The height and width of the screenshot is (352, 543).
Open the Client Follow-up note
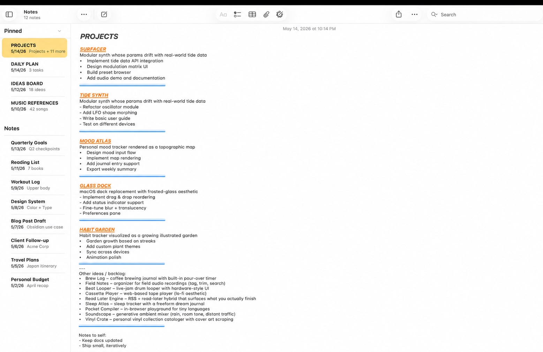pyautogui.click(x=35, y=243)
